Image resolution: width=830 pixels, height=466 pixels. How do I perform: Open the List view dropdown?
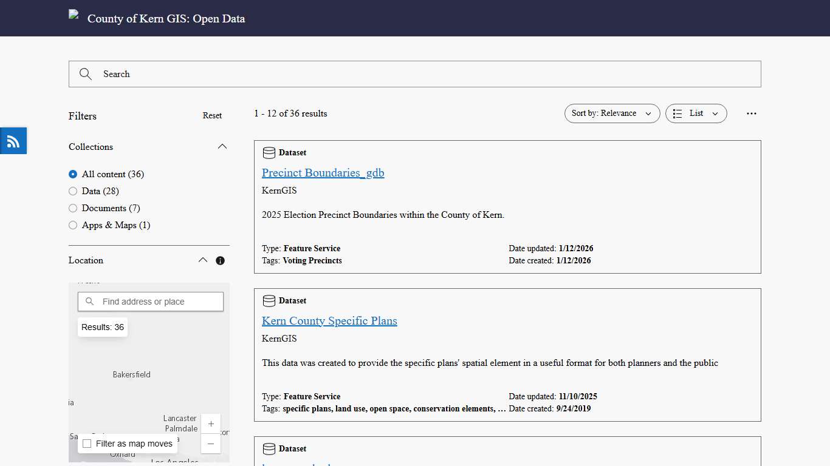(696, 113)
